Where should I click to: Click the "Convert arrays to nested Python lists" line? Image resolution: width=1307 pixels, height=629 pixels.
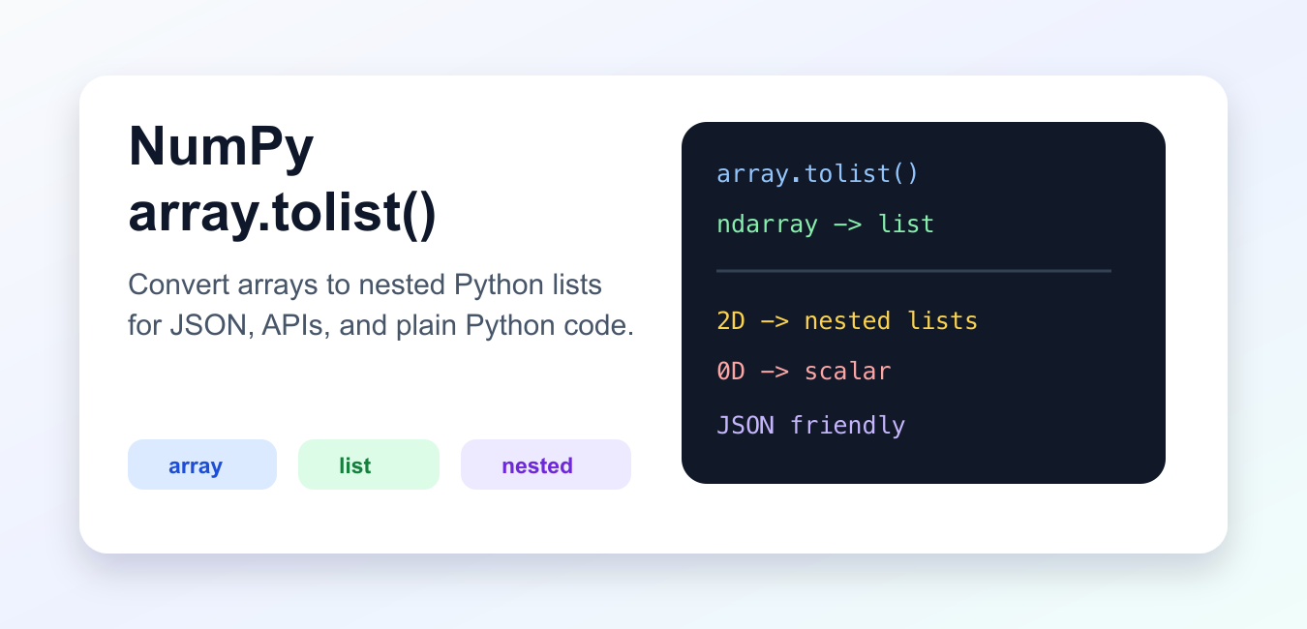(x=365, y=285)
